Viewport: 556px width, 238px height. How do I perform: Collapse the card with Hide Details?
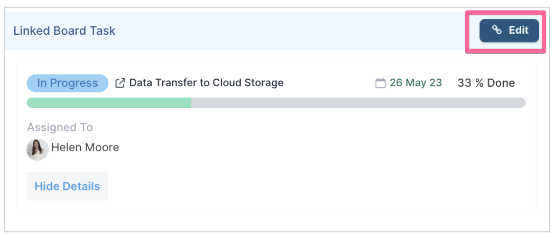tap(67, 186)
